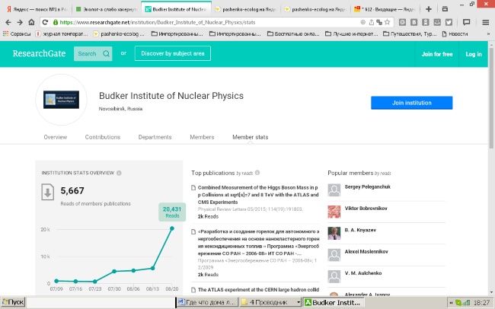Open a new browser tab with plus button
This screenshot has width=495, height=309.
click(429, 9)
